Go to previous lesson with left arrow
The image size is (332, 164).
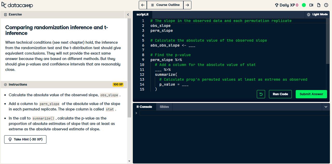click(x=143, y=5)
